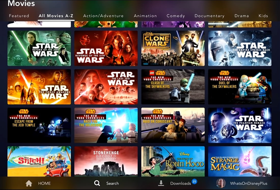Open the Documentary category
This screenshot has width=280, height=190.
[x=209, y=16]
